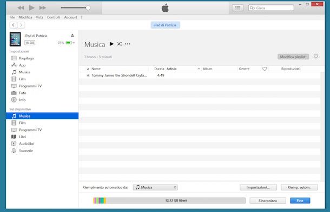
Task: Sort by the Genere column
Action: [x=244, y=69]
